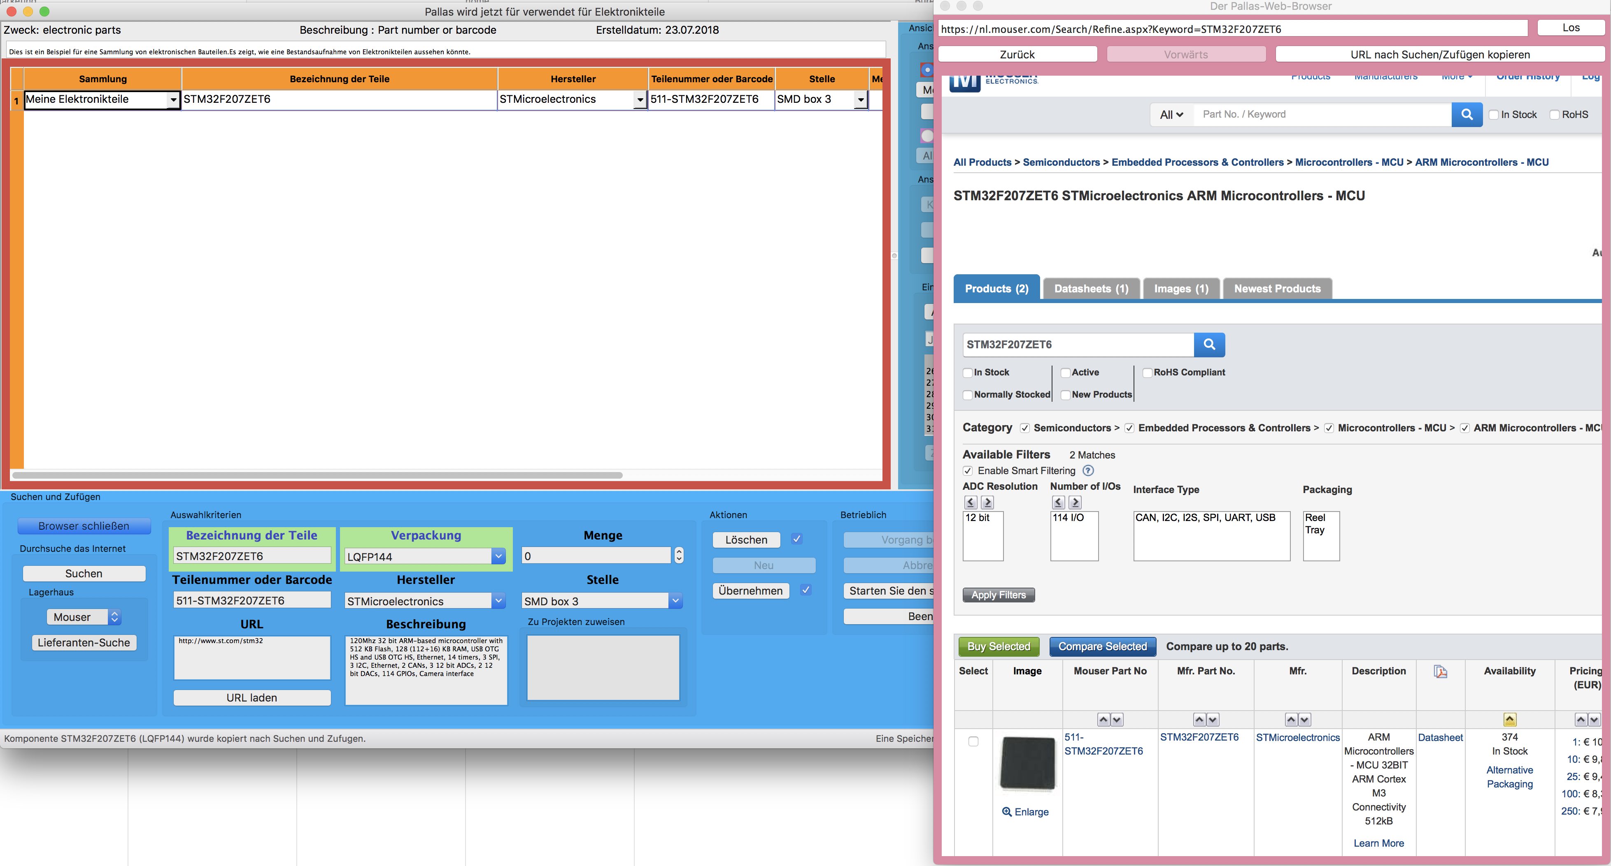Check New Products filter
The width and height of the screenshot is (1611, 866).
[x=1066, y=395]
